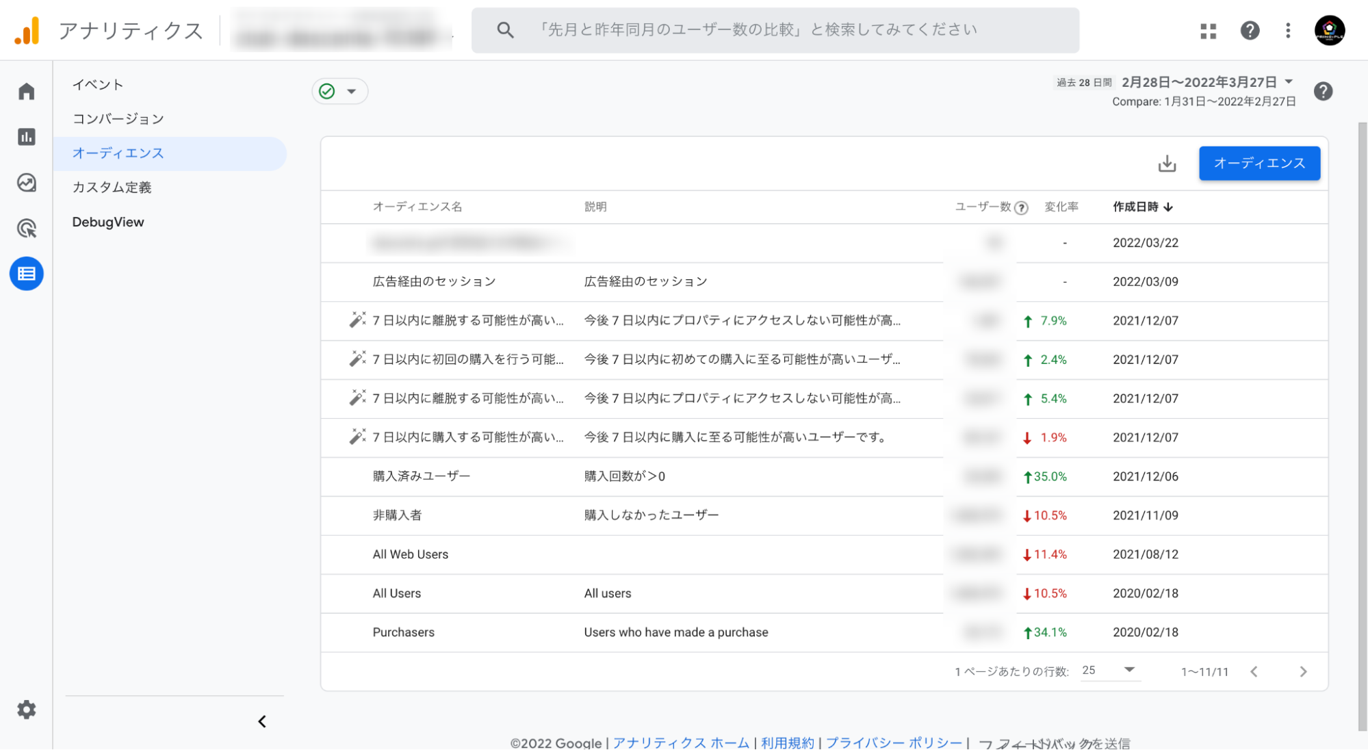Screen dimensions: 1368x750
Task: Open the data status check dropdown
Action: 340,91
